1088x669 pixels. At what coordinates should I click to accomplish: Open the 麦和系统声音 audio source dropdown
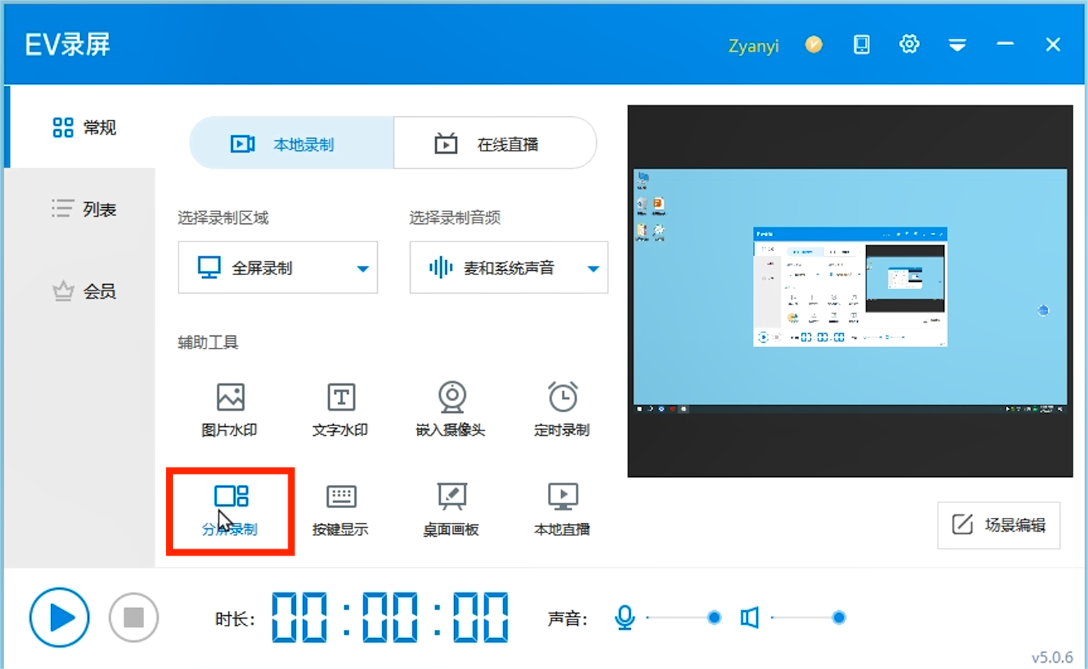coord(509,267)
